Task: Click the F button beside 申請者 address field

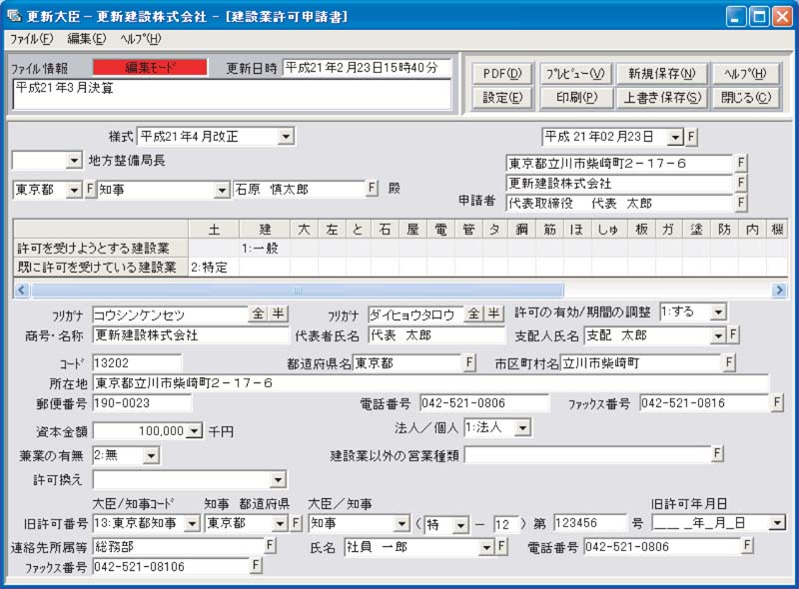Action: [x=741, y=162]
